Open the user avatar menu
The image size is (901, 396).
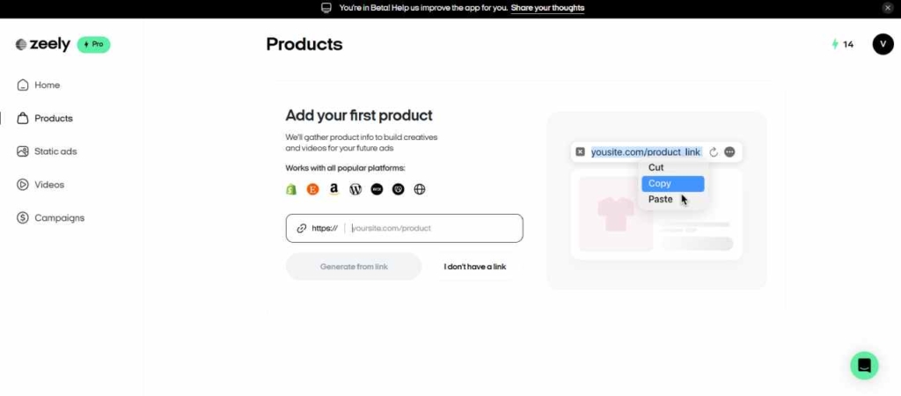(883, 44)
